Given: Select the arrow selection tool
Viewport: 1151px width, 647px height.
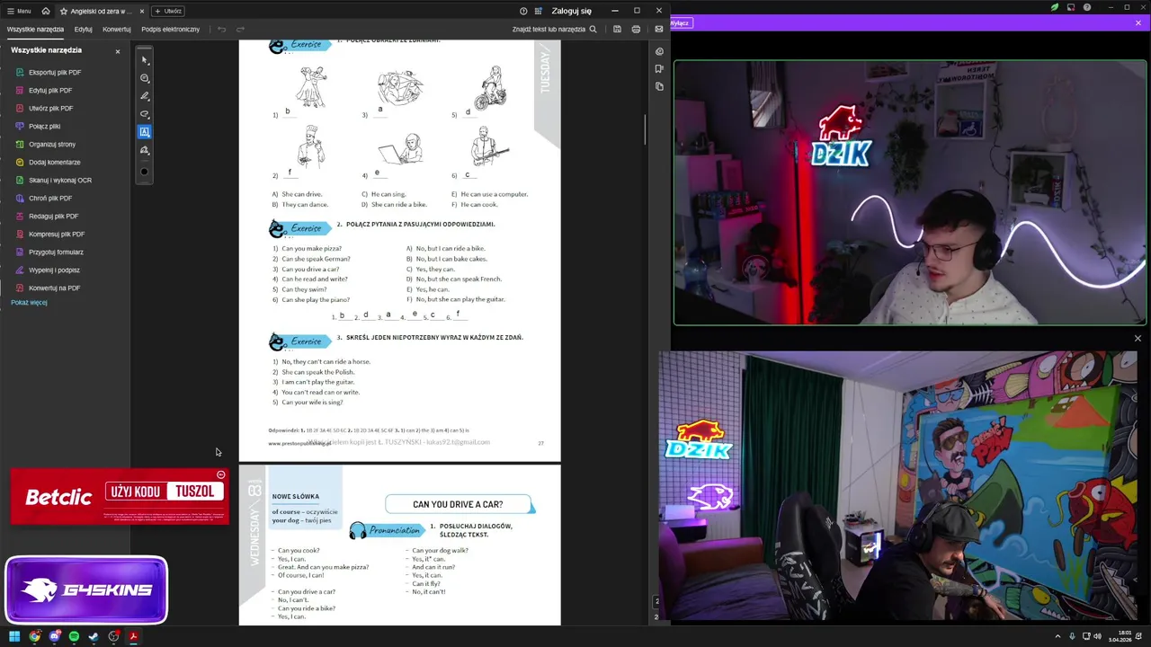Looking at the screenshot, I should (x=145, y=60).
